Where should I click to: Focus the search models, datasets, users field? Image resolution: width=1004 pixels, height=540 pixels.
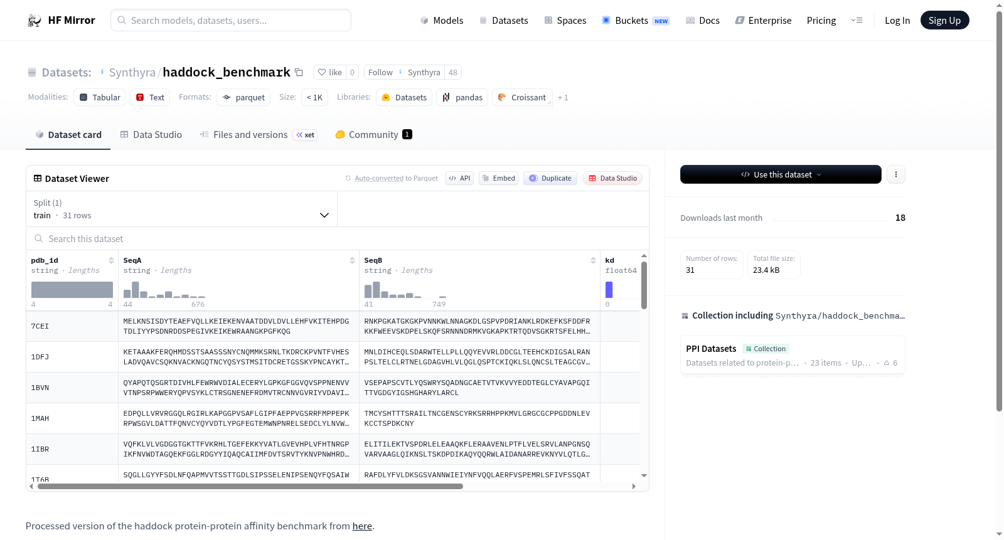click(x=231, y=20)
